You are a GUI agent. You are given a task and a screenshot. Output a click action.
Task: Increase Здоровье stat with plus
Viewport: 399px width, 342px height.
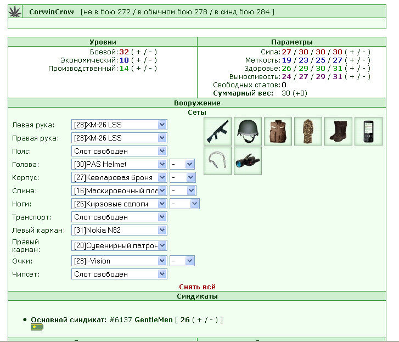352,68
